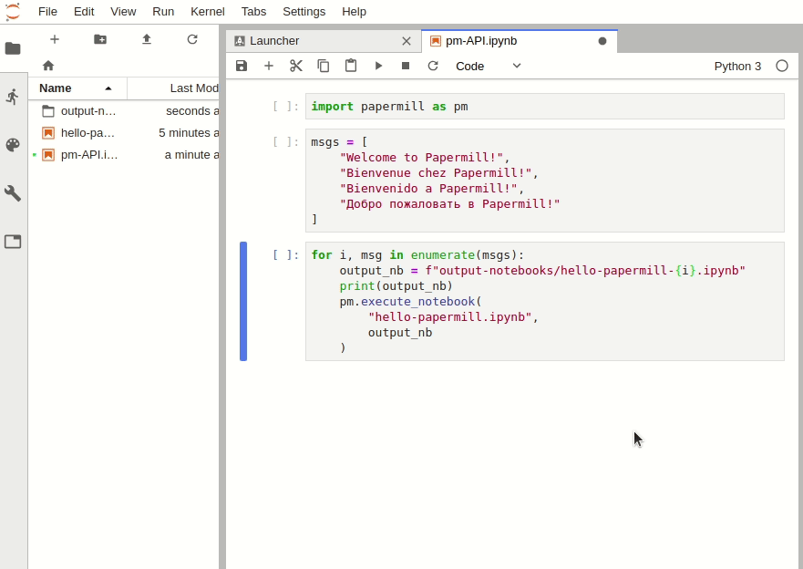Insert a cell below with the plus icon
The width and height of the screenshot is (803, 569).
(268, 66)
